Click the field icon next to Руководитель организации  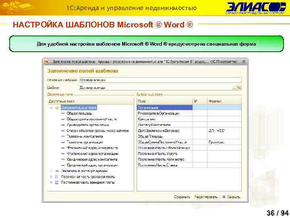(x=63, y=125)
